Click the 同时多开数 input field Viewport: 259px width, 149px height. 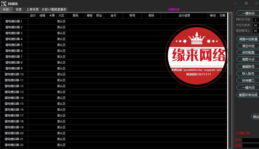click(256, 20)
